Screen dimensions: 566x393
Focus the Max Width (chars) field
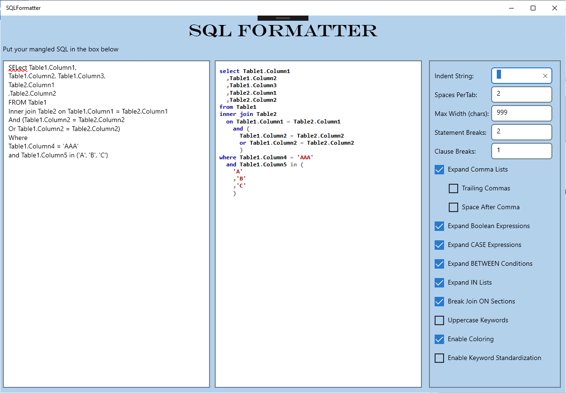[521, 114]
